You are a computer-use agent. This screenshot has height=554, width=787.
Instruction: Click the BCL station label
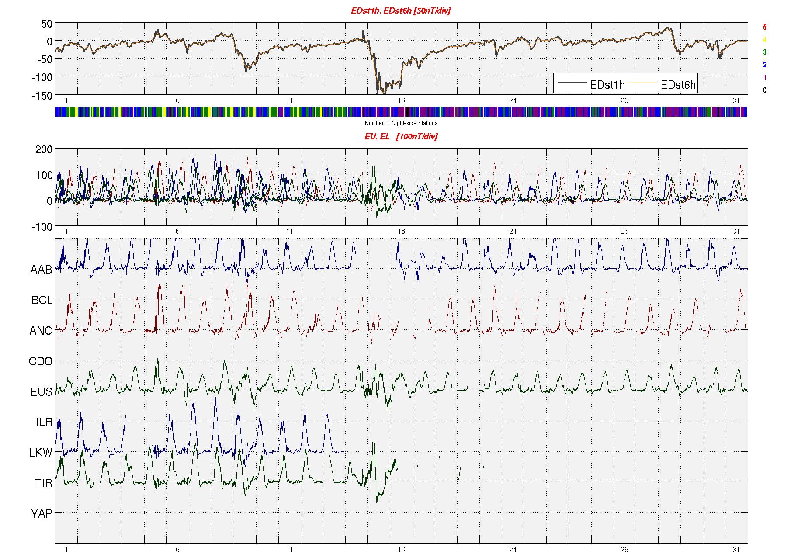pos(42,300)
